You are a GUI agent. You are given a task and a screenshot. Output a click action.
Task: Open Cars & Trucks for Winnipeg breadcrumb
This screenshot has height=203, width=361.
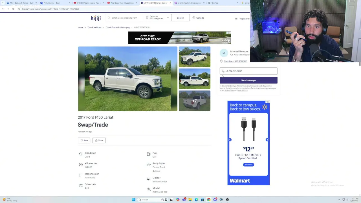pos(118,27)
